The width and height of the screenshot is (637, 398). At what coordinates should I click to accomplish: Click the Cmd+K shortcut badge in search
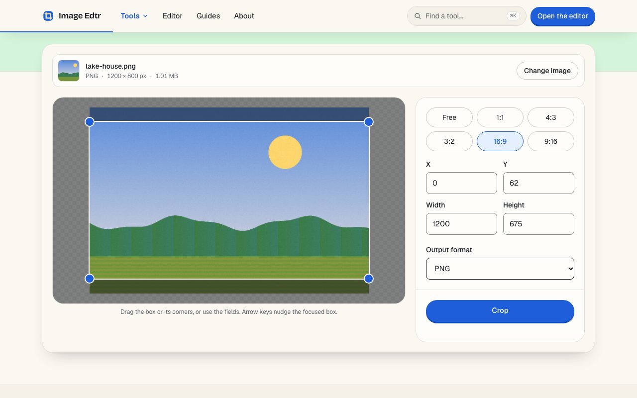coord(513,16)
